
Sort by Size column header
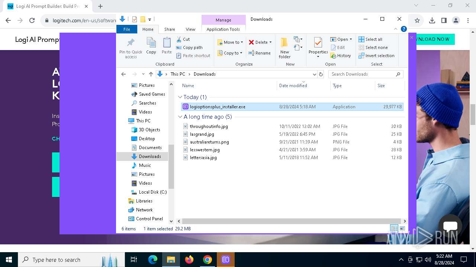pyautogui.click(x=390, y=86)
